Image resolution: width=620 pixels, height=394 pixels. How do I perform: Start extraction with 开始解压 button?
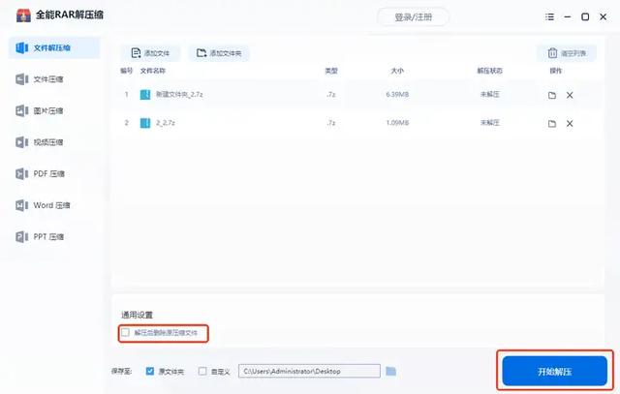[x=554, y=371]
